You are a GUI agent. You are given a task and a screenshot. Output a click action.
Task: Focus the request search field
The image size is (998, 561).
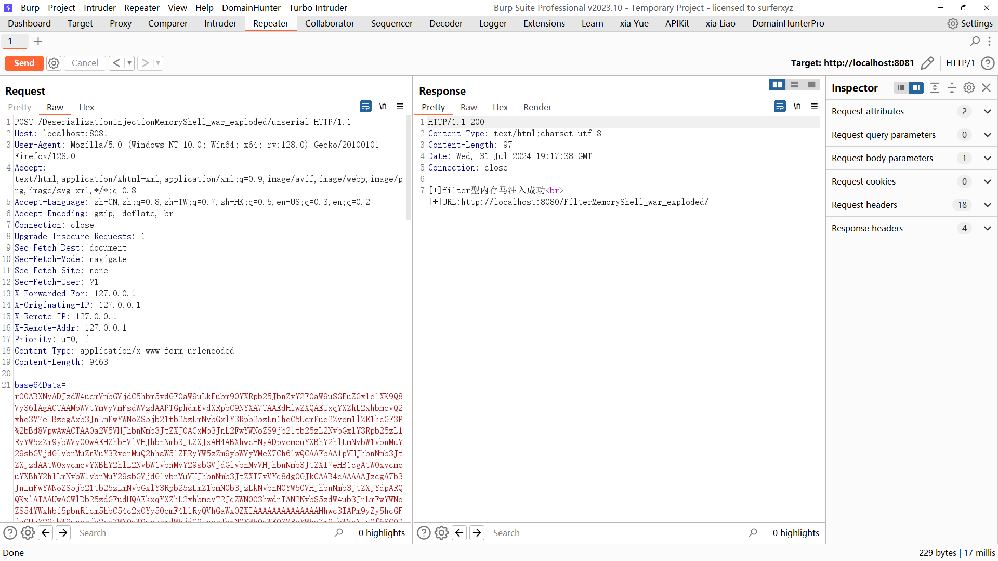click(211, 532)
